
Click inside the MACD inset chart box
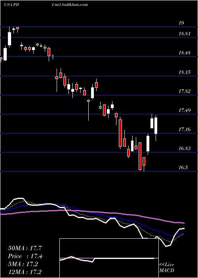coord(109,258)
